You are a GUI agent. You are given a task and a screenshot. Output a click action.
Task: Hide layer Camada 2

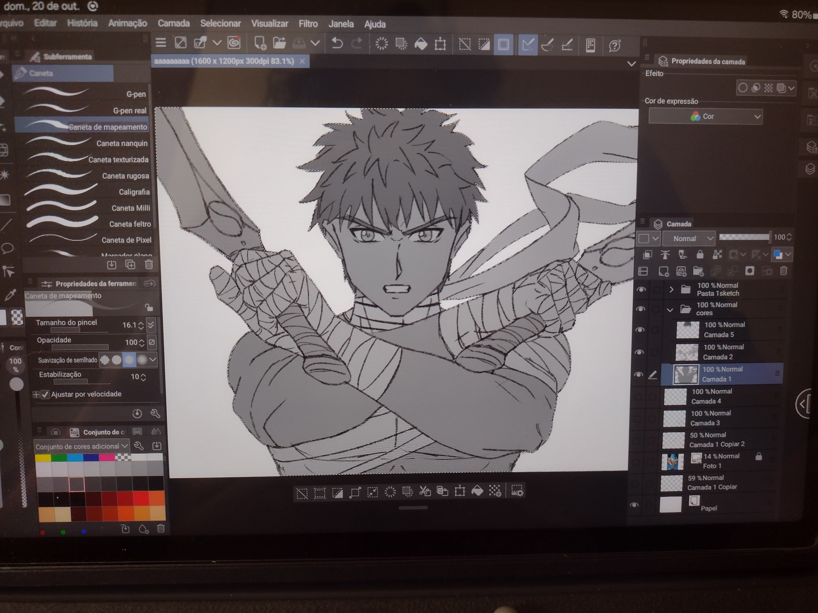click(639, 352)
